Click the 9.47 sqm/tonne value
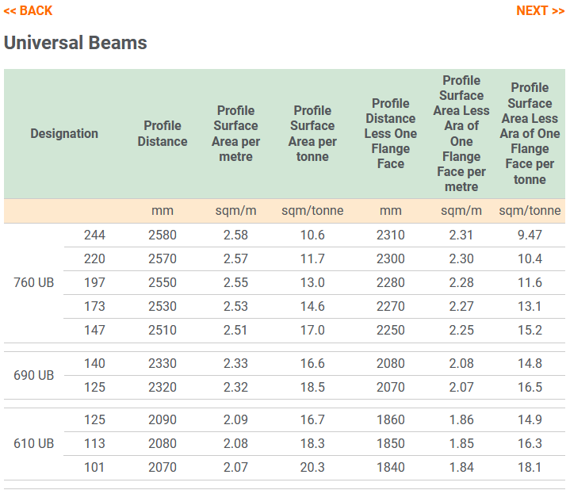Viewport: 570px width, 490px height. tap(529, 235)
